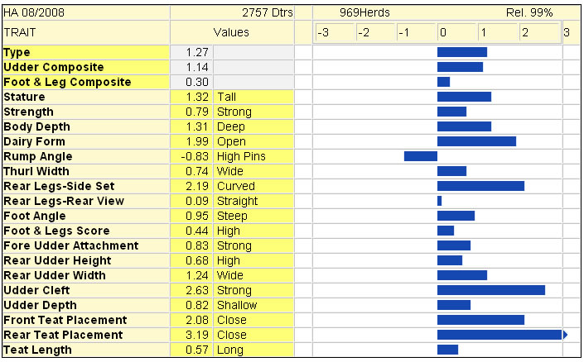Click the Foot & Leg Composite label
584x362 pixels.
pyautogui.click(x=67, y=82)
